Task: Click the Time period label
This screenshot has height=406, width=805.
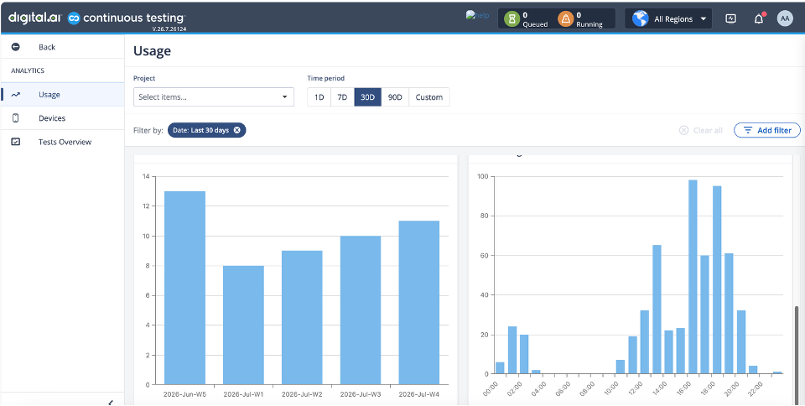Action: click(x=326, y=79)
